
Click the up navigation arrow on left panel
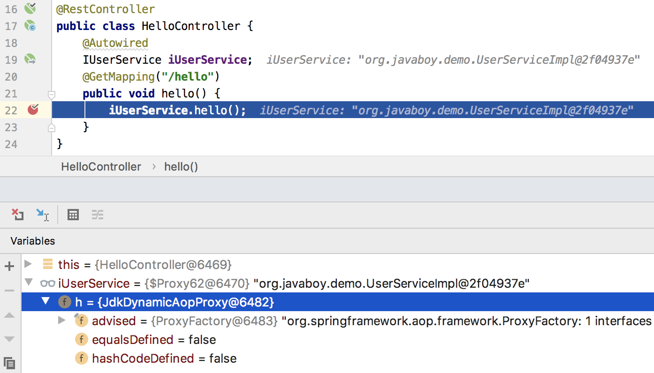[9, 315]
